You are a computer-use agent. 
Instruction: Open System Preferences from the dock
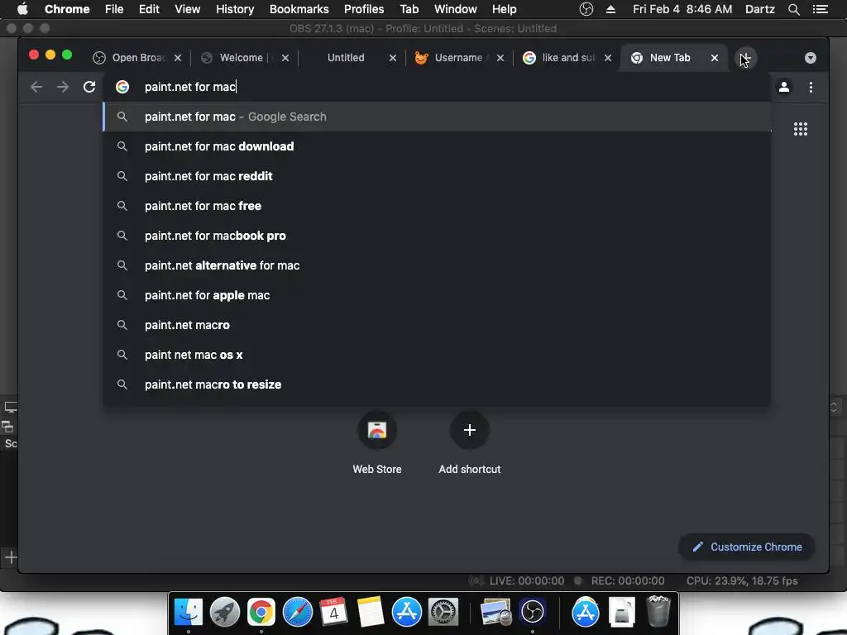[x=443, y=613]
